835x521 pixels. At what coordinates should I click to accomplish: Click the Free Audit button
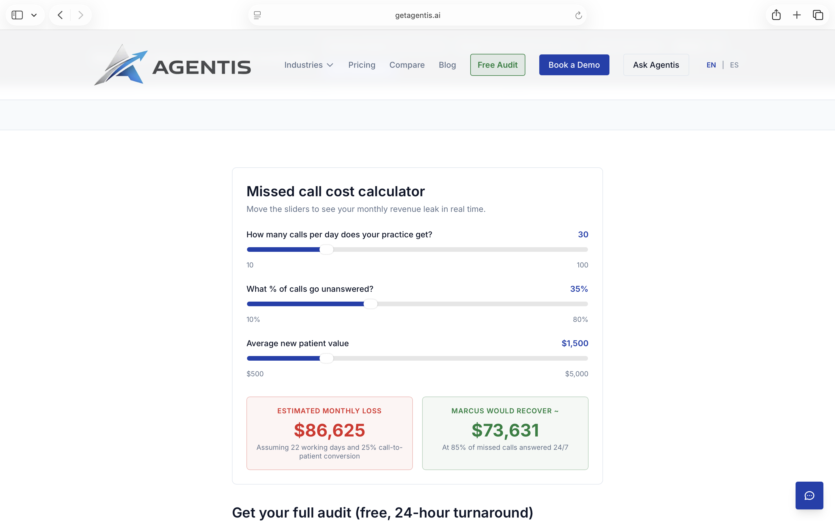click(497, 65)
